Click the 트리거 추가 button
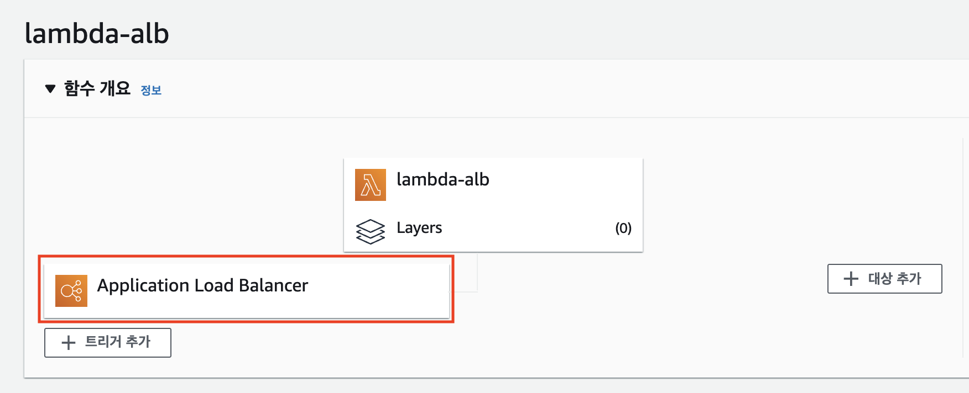The image size is (969, 393). pyautogui.click(x=107, y=342)
